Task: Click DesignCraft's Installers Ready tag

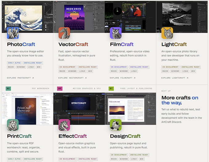Action: coord(139,155)
